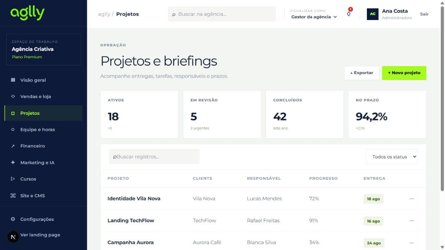The width and height of the screenshot is (445, 250).
Task: Open the Campanha Aurora project
Action: (x=131, y=243)
